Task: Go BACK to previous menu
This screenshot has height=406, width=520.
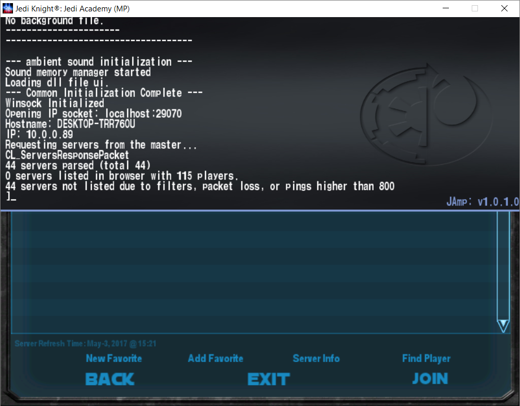Action: [110, 379]
